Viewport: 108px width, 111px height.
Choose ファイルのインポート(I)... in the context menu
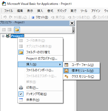coord(40,70)
